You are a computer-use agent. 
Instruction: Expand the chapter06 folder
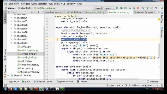(x=11, y=18)
